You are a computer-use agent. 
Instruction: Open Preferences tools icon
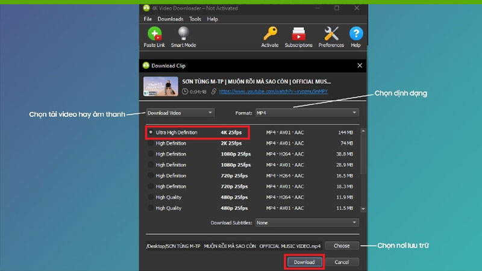click(x=331, y=34)
